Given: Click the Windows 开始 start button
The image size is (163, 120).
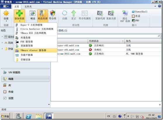Looking at the screenshot, I should click(x=5, y=117).
